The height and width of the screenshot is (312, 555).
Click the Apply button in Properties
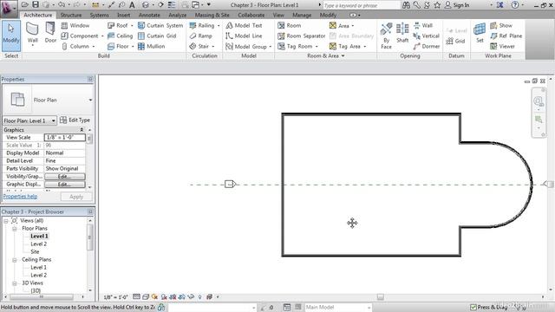coord(76,197)
